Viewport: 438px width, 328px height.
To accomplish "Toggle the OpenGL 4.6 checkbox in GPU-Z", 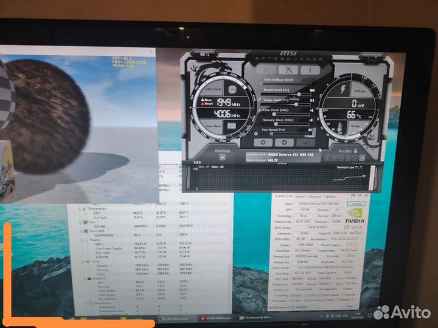I will 339,301.
